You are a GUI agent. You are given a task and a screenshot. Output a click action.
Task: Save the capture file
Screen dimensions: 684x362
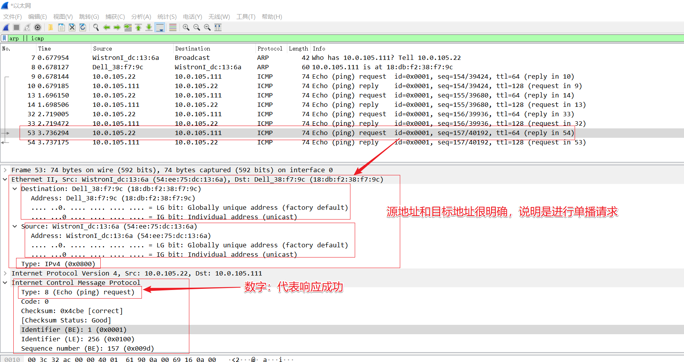62,27
